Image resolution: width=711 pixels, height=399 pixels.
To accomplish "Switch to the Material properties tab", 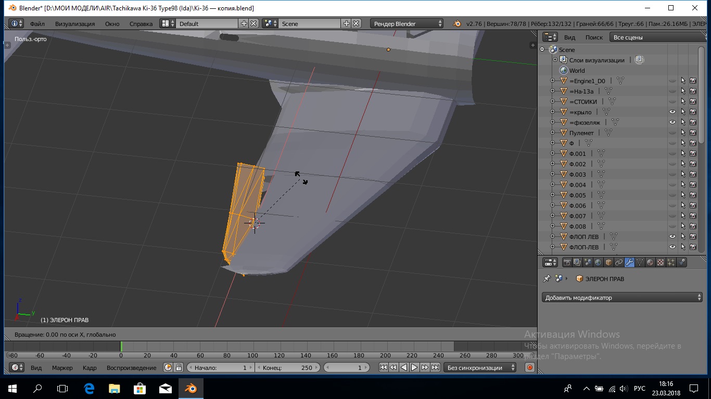I will 650,262.
